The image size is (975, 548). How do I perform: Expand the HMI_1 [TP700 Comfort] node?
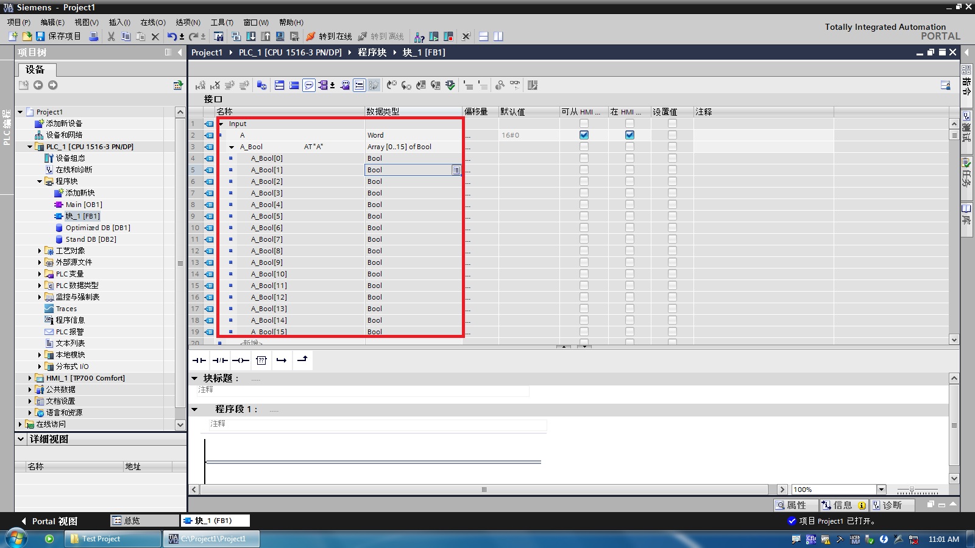coord(30,378)
